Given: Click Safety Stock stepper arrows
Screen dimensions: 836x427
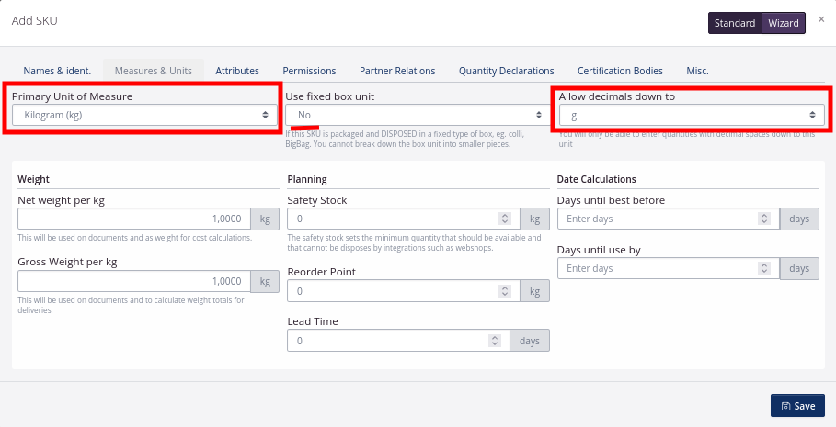Looking at the screenshot, I should pyautogui.click(x=504, y=219).
